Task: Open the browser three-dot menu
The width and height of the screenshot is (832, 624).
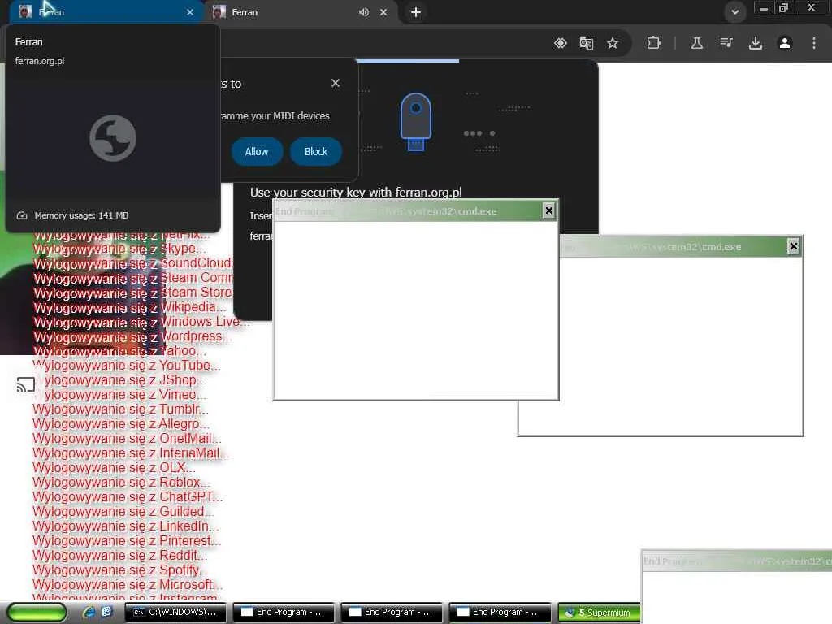Action: pos(814,43)
